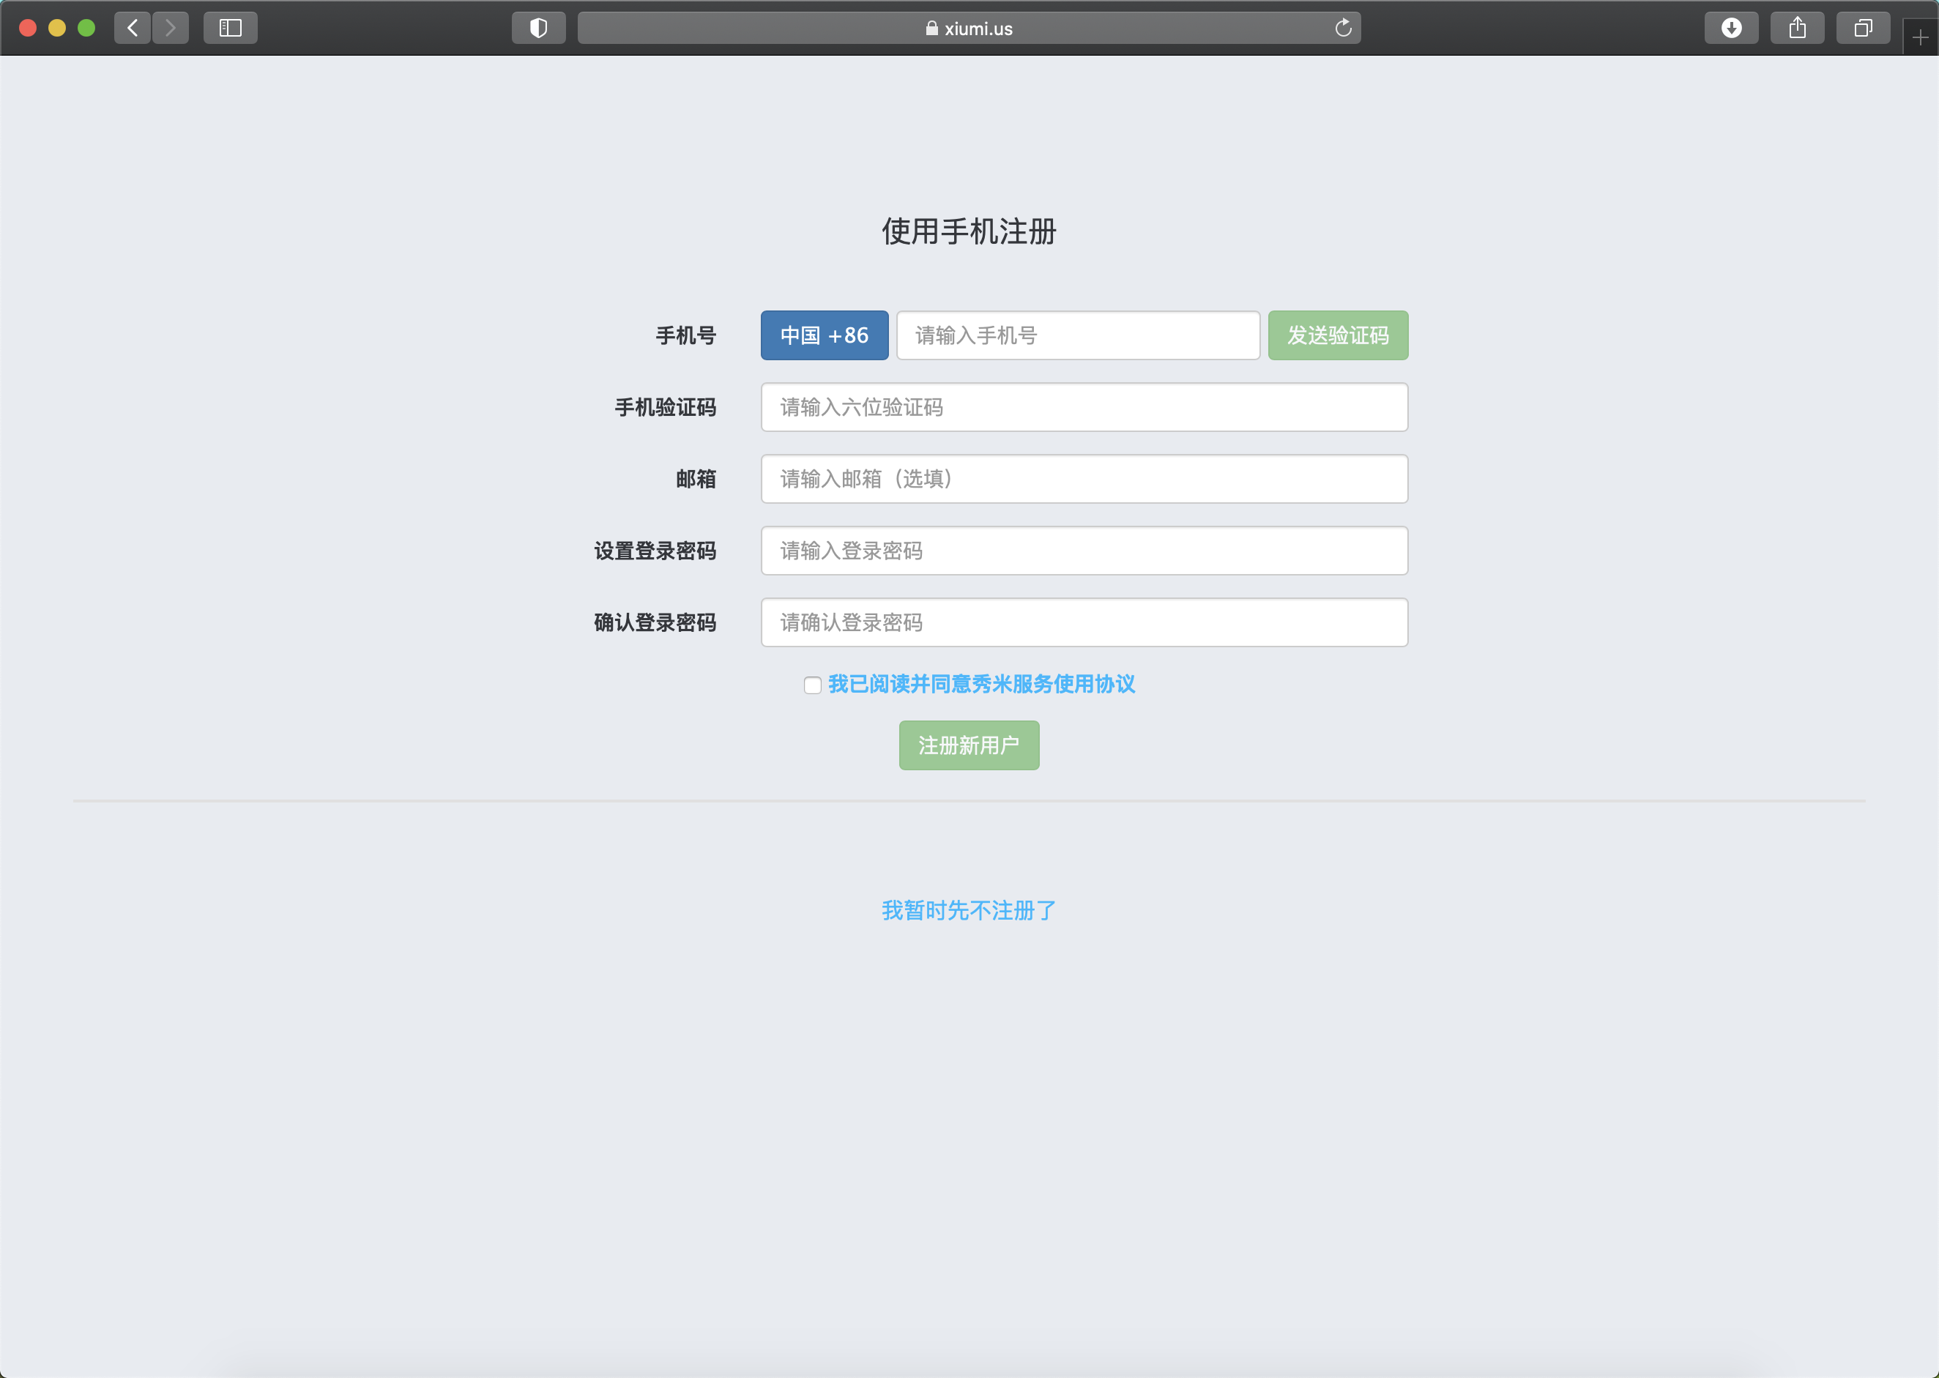Image resolution: width=1939 pixels, height=1378 pixels.
Task: Toggle the Safari sidebar icon
Action: click(x=230, y=28)
